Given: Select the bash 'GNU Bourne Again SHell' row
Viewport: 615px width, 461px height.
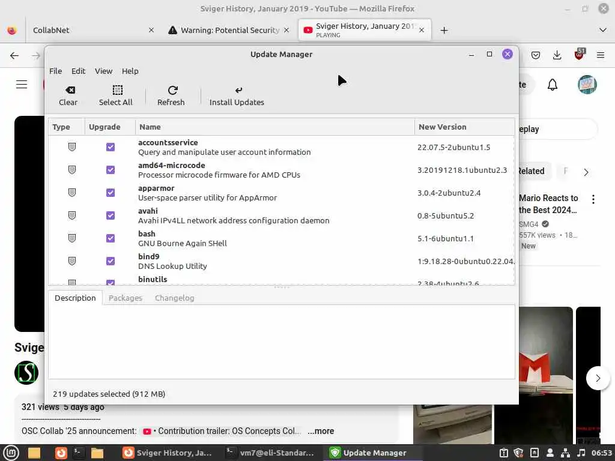Looking at the screenshot, I should [281, 238].
